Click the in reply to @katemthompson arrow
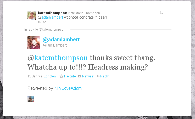195x119 pixels. (67, 30)
